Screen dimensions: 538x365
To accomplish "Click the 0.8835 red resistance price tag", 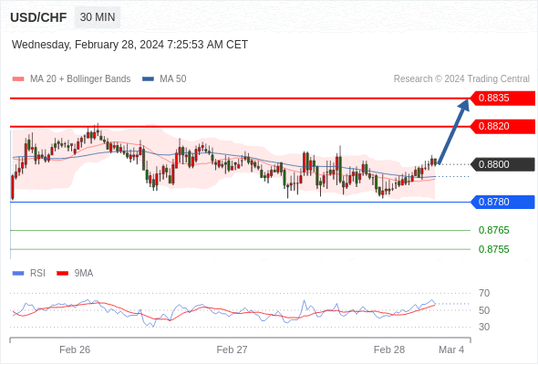I will (502, 99).
